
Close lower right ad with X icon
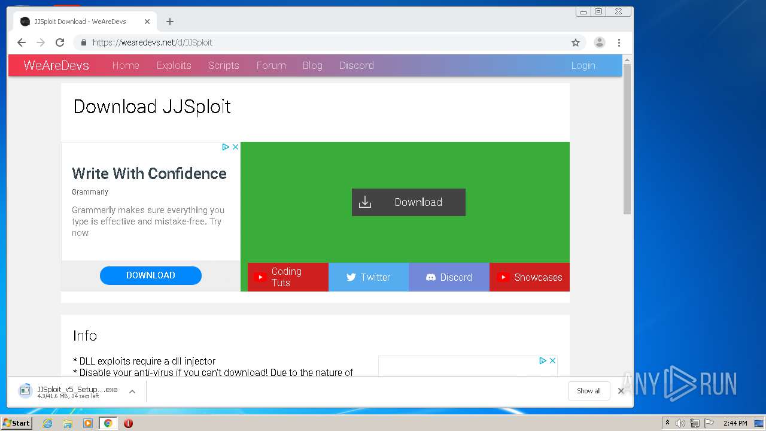pos(552,360)
